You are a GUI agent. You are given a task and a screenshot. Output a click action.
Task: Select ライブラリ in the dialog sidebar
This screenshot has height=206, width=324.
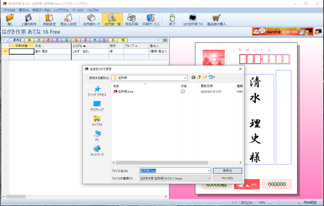97,121
